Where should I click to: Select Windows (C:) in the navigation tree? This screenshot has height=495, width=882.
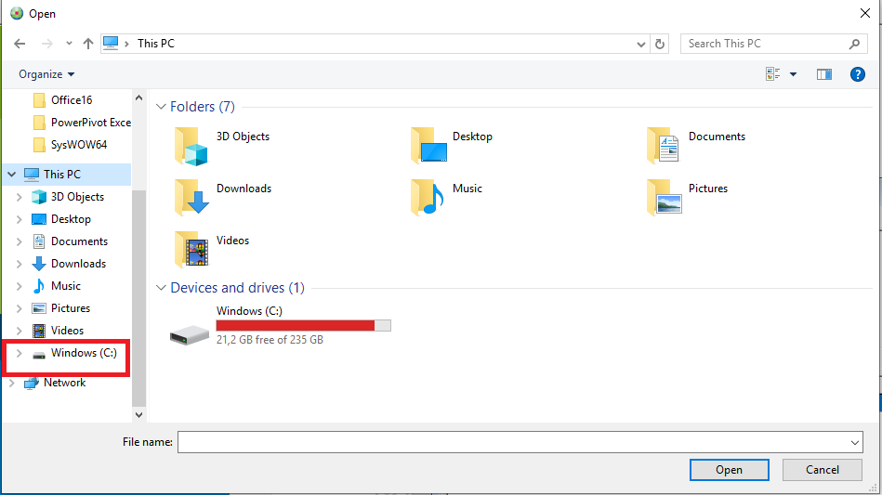[x=83, y=353]
